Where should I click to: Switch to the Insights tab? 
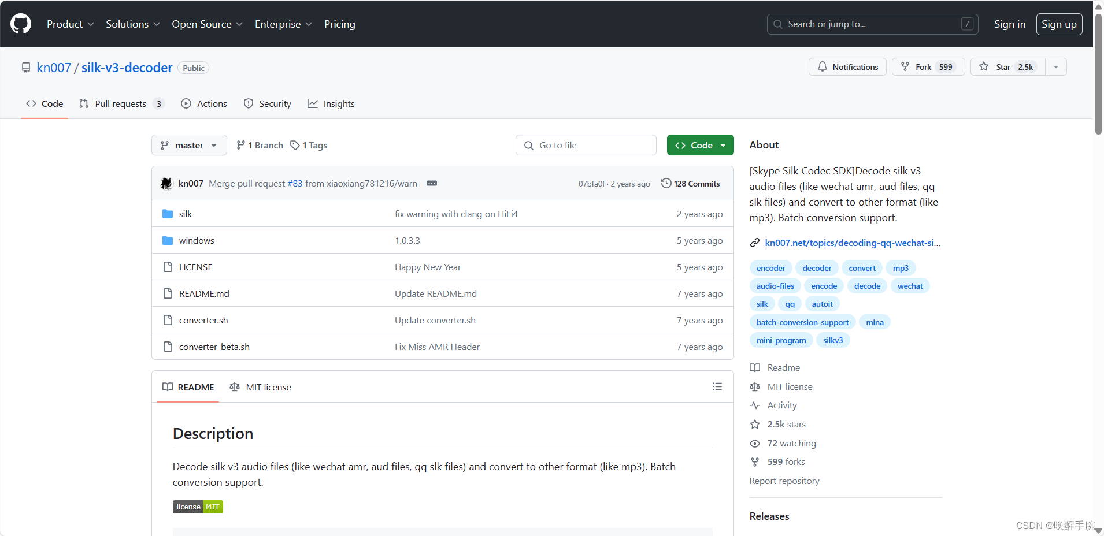(x=331, y=103)
